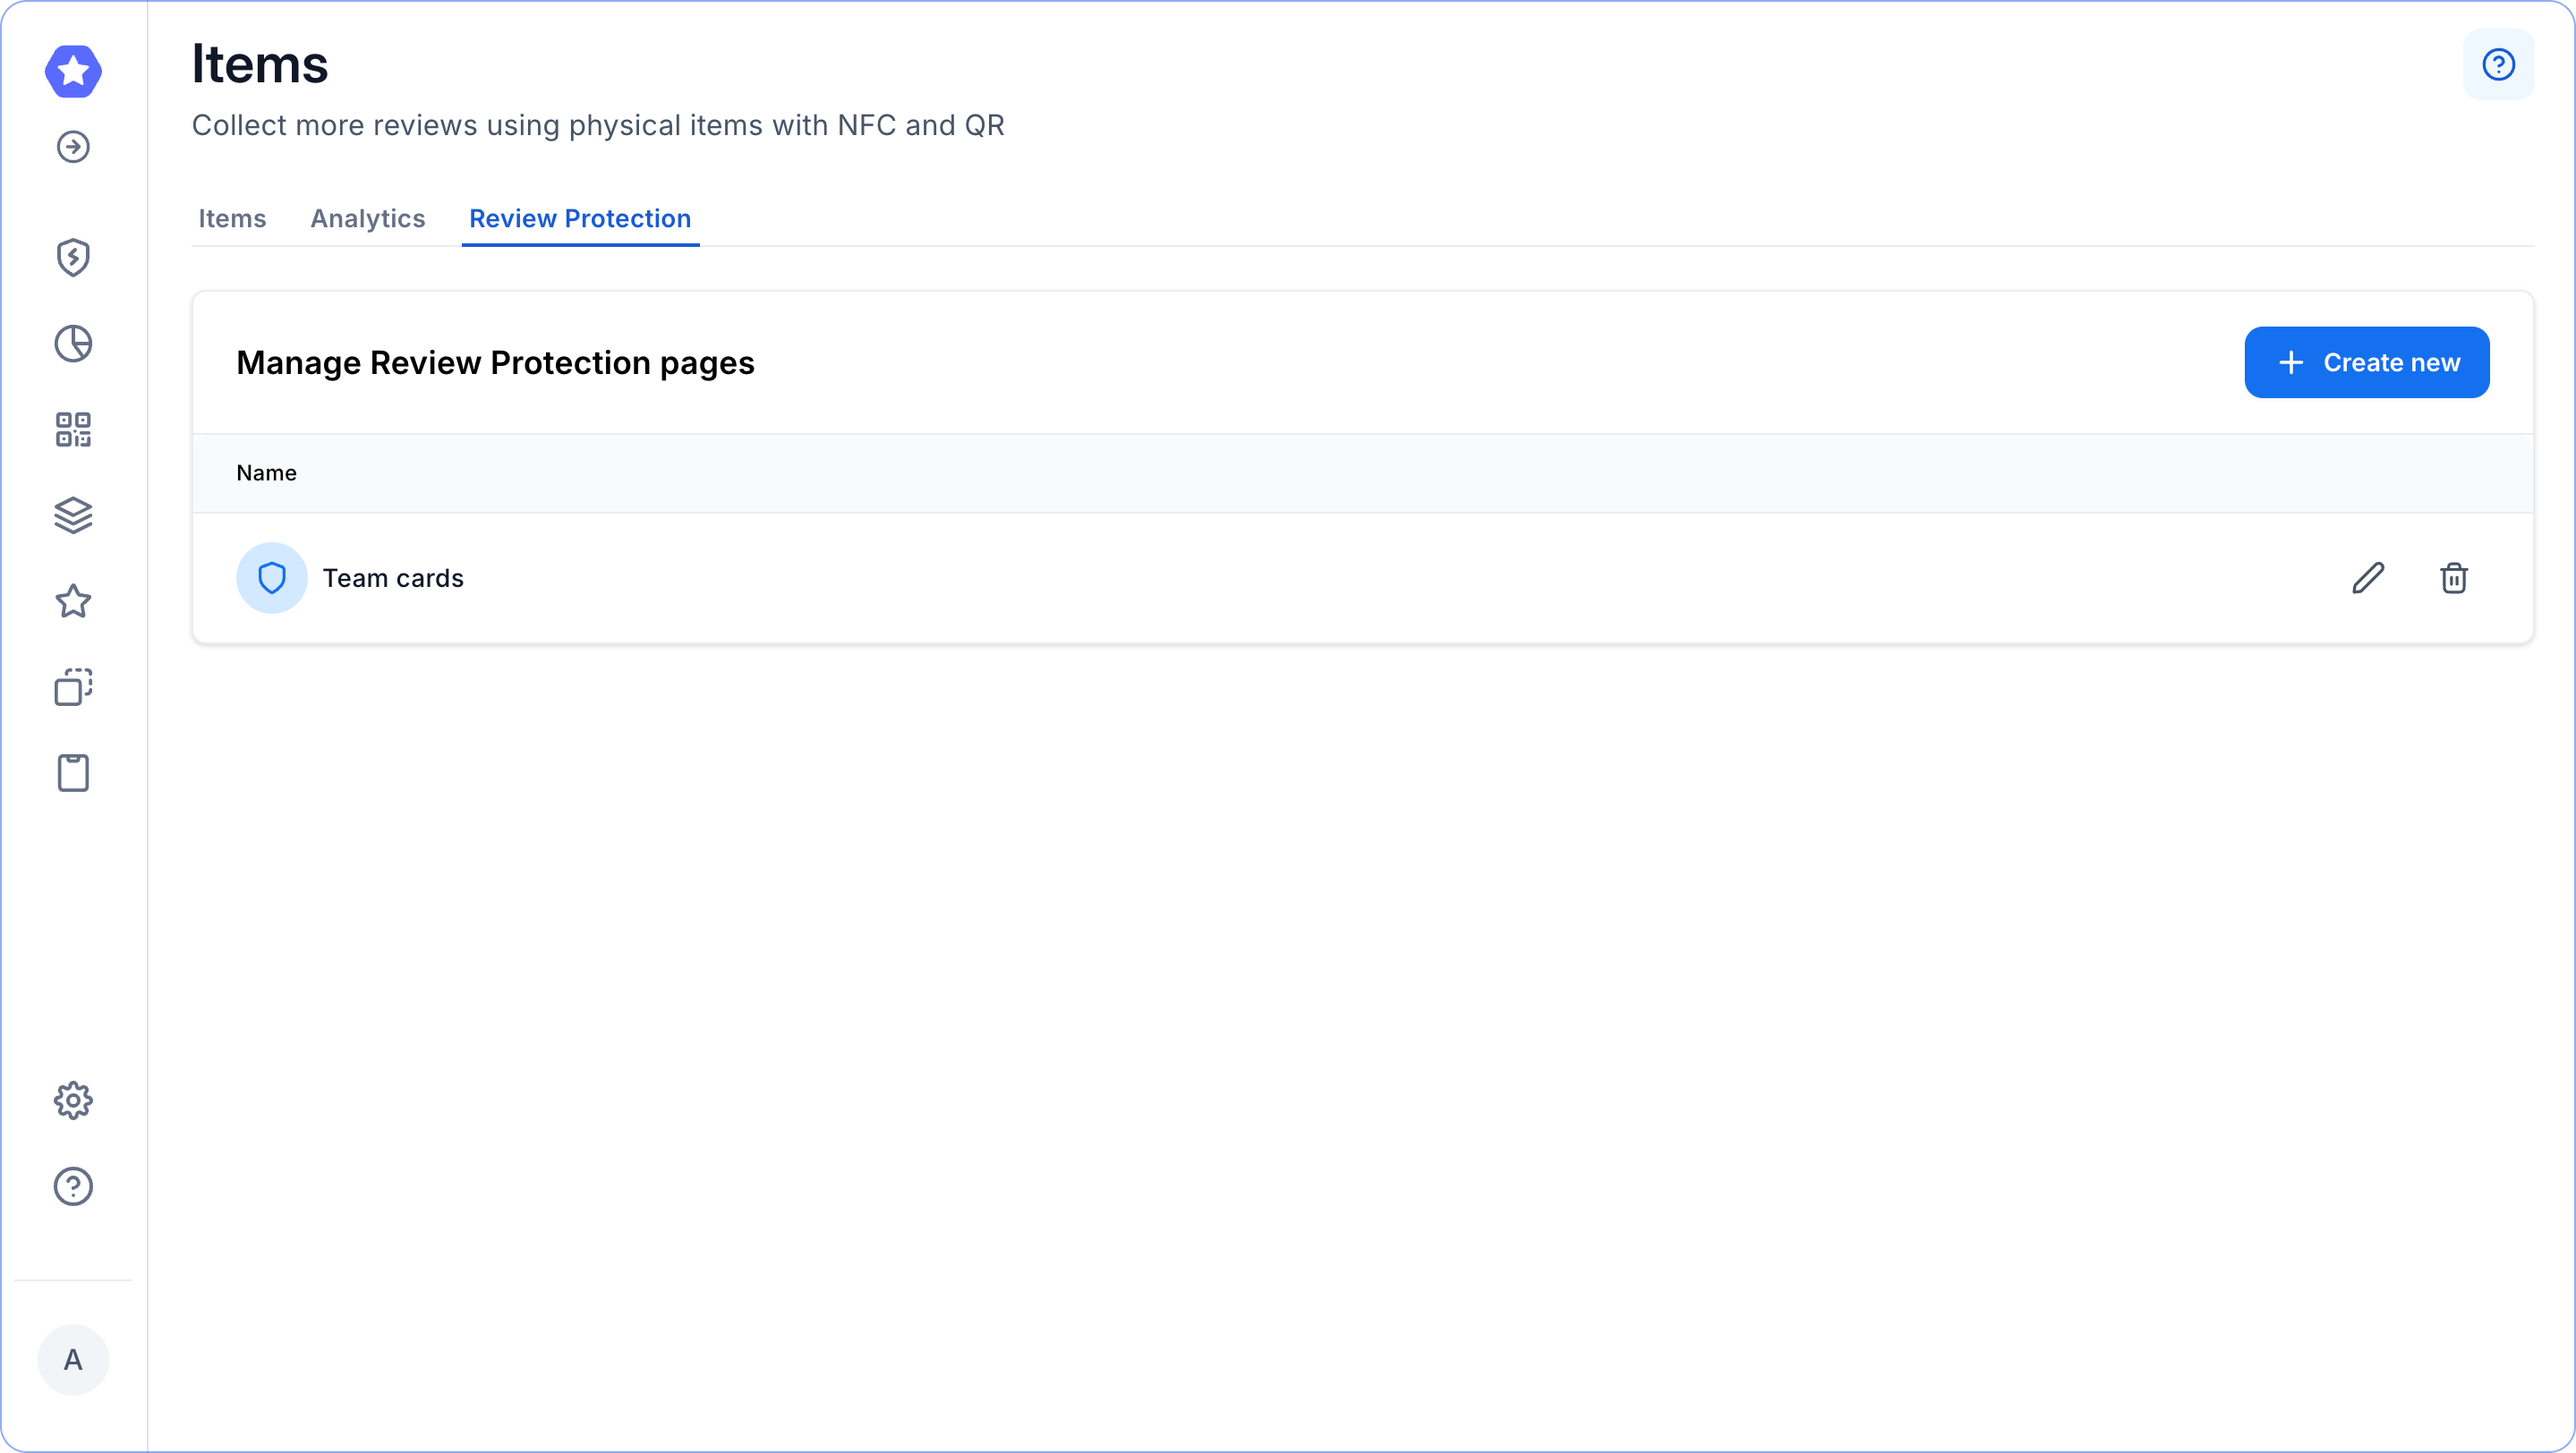
Task: Open the clipboard sidebar icon
Action: (x=73, y=772)
